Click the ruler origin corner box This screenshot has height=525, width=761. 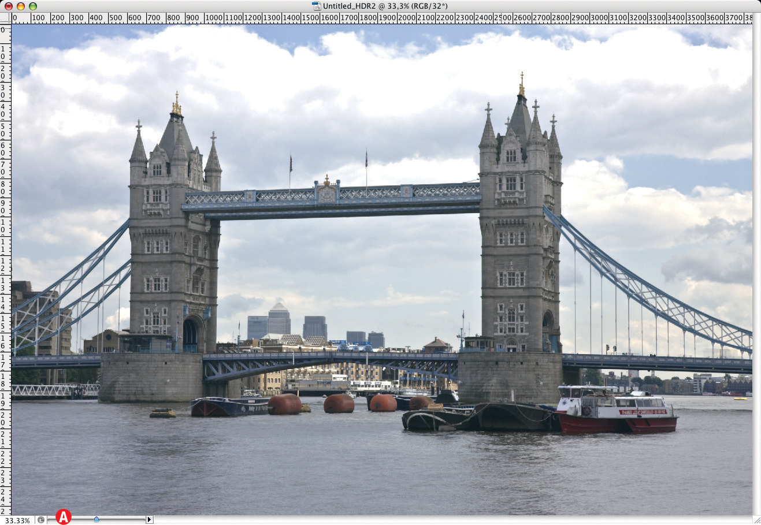[x=5, y=18]
